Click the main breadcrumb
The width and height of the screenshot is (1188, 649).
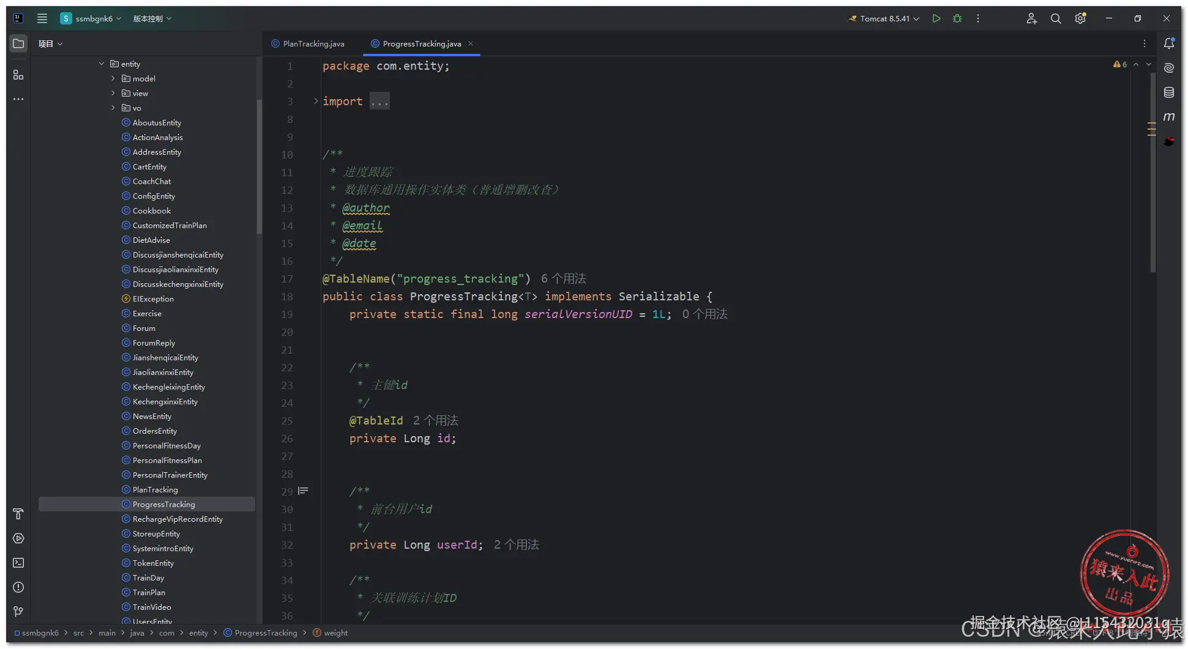[107, 632]
